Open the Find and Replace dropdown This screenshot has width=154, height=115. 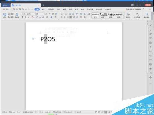[x=147, y=15]
